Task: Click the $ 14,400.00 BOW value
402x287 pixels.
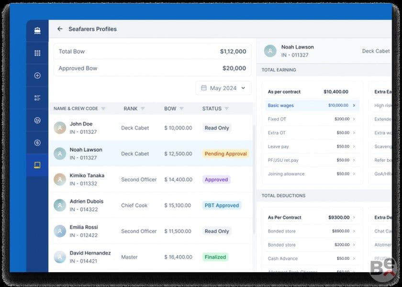Action: point(179,180)
